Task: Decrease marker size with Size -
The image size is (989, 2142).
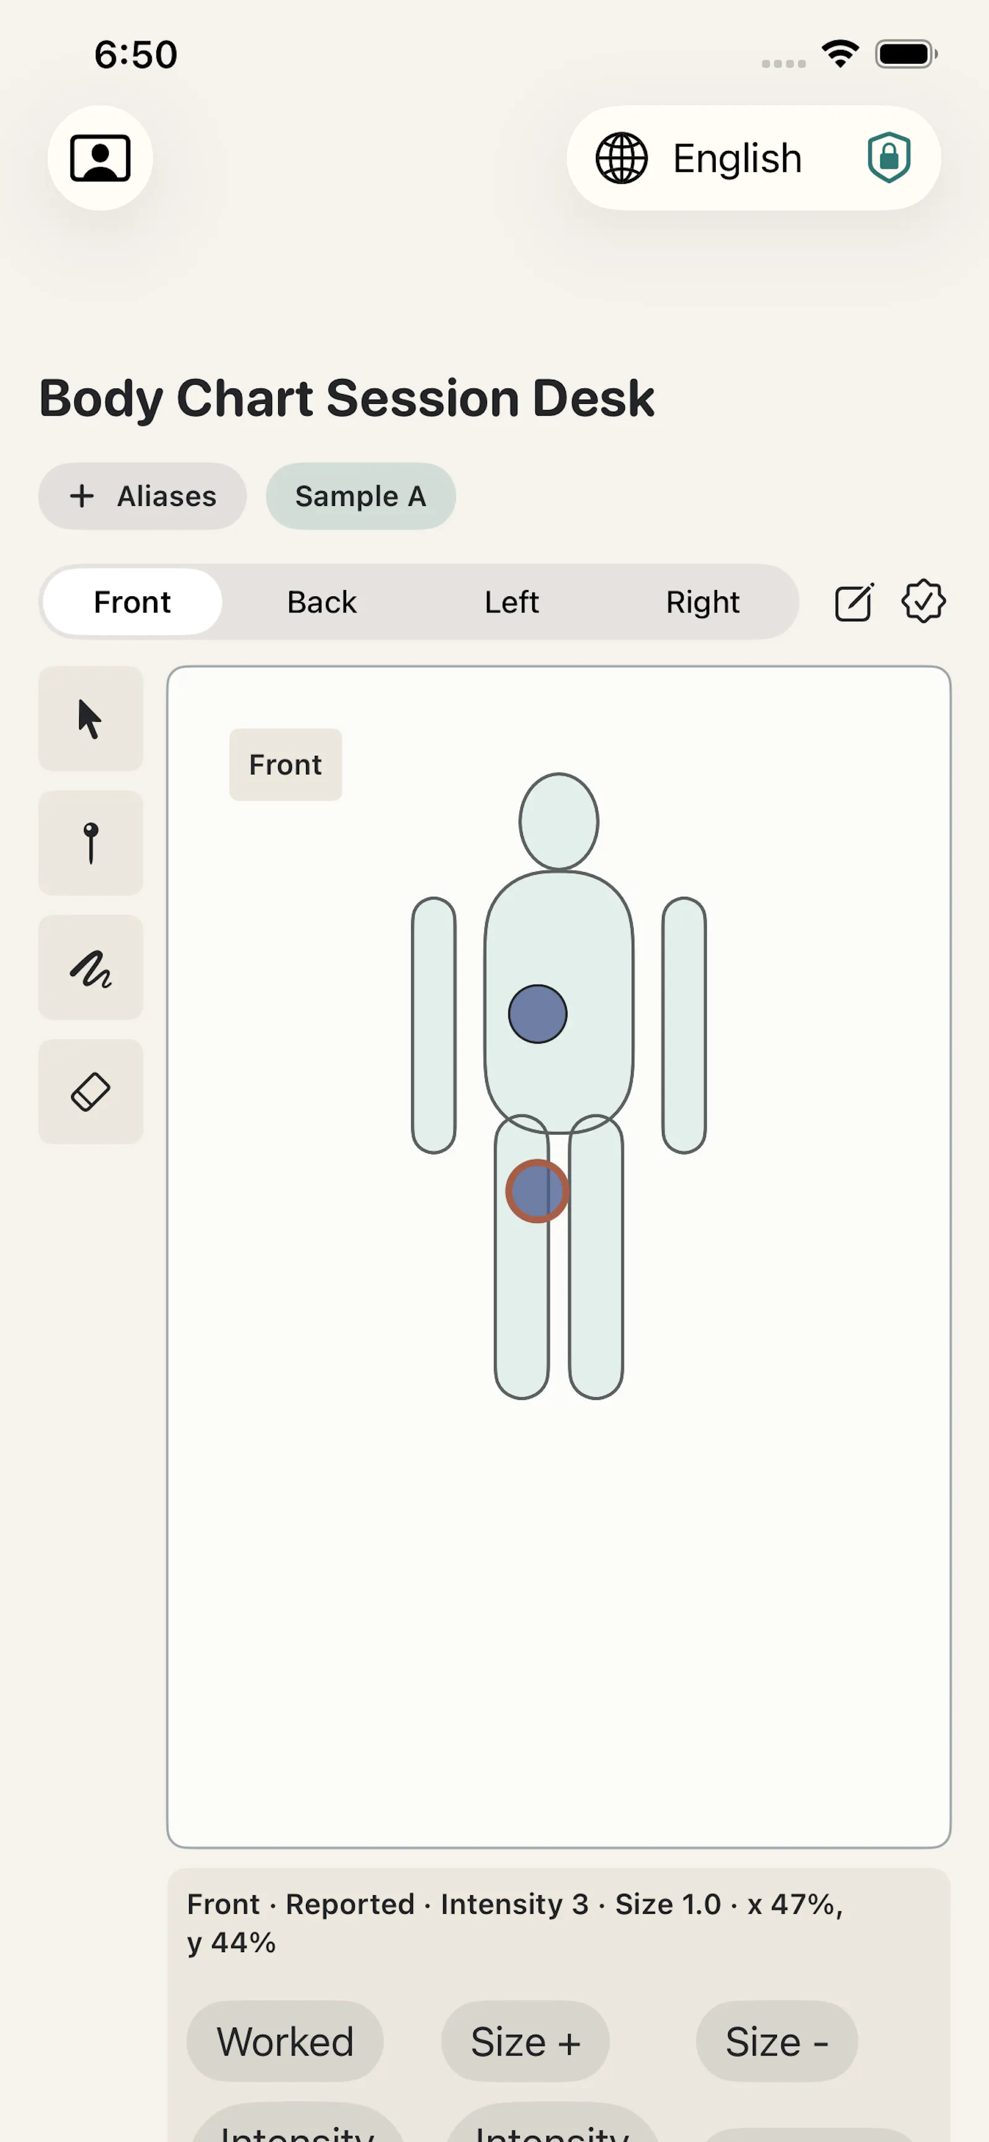Action: click(x=776, y=2041)
